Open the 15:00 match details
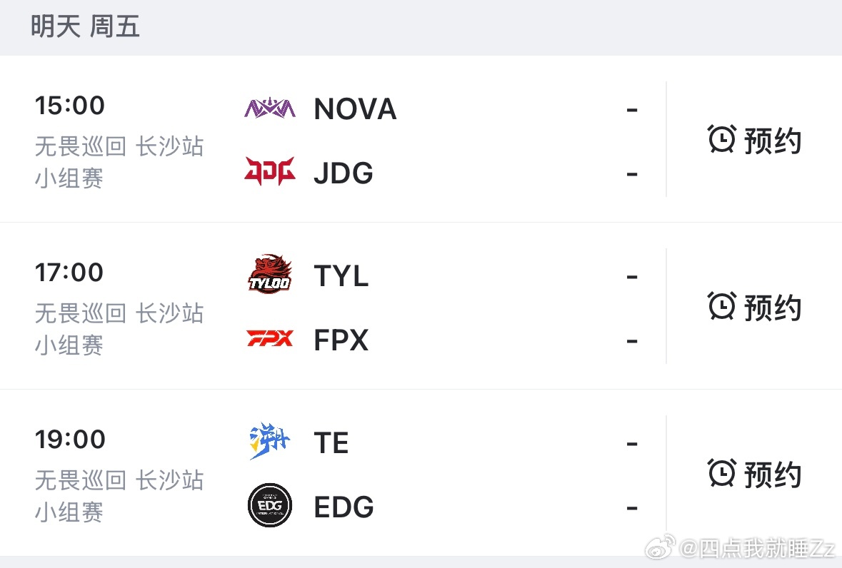The width and height of the screenshot is (842, 568). point(70,105)
